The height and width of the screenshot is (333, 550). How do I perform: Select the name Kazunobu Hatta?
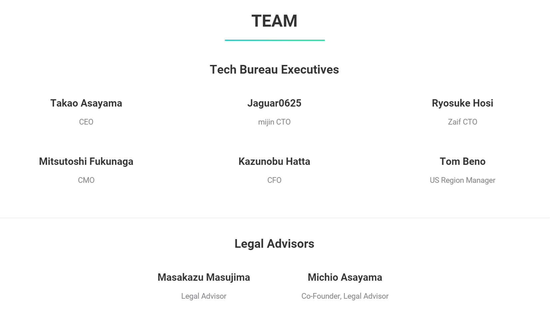point(274,162)
